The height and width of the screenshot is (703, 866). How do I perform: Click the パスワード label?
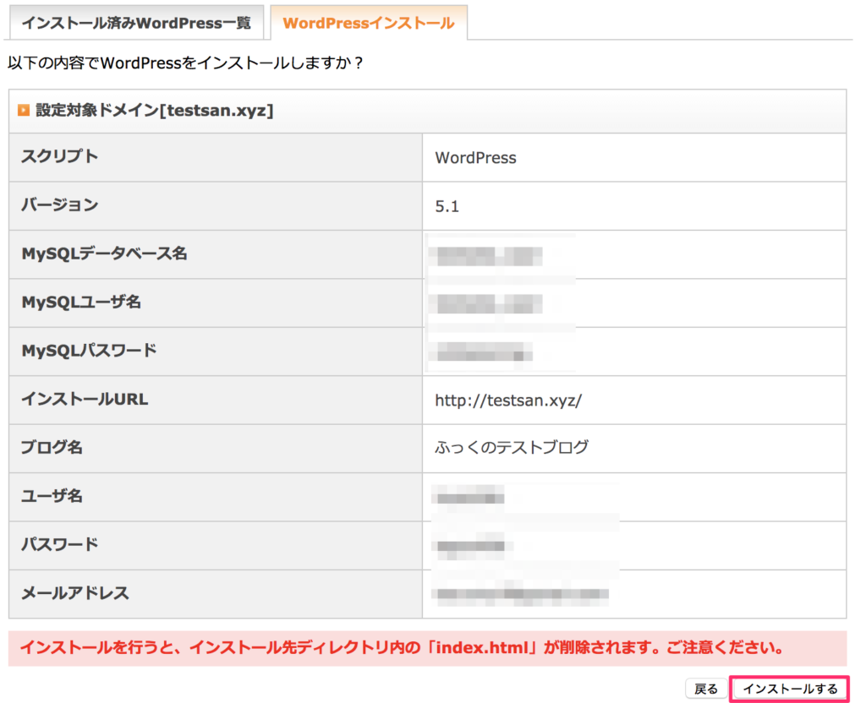pos(60,544)
